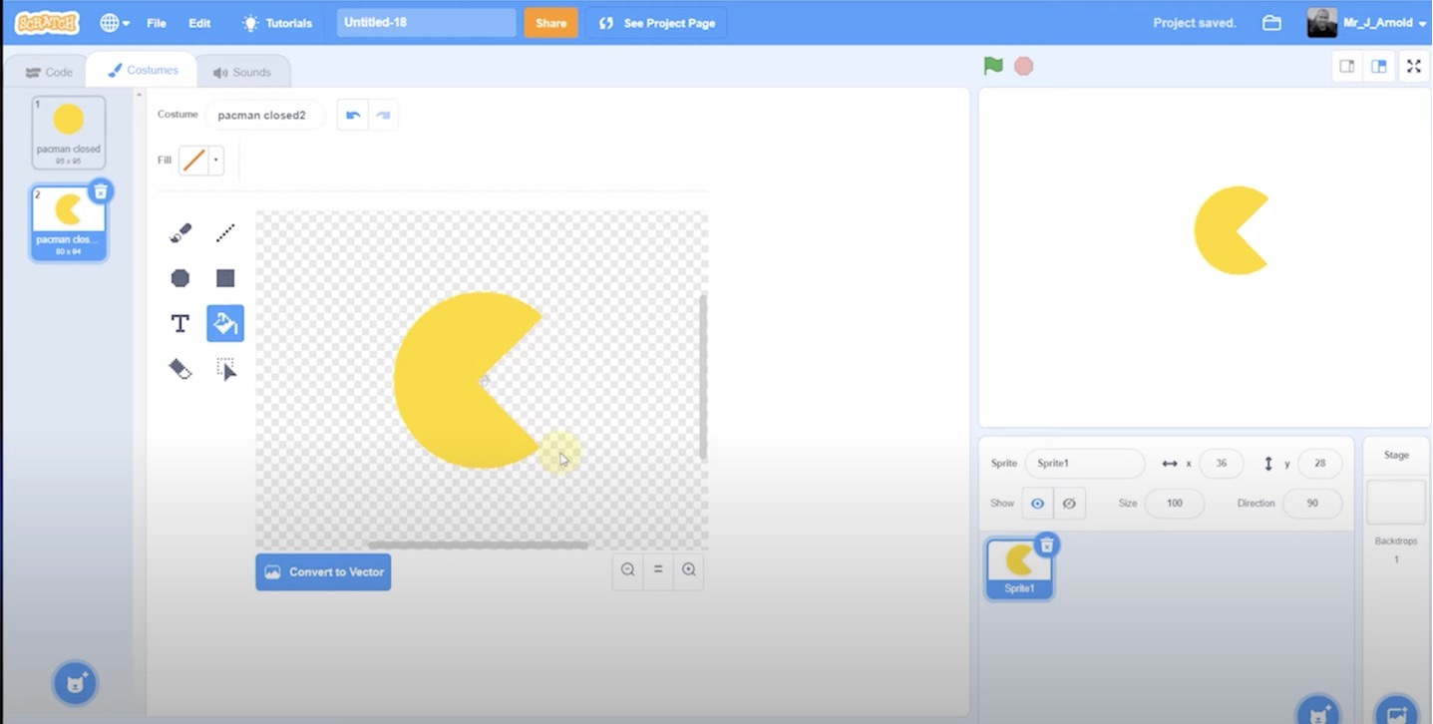The width and height of the screenshot is (1433, 724).
Task: Click See Project Page button
Action: pyautogui.click(x=657, y=23)
